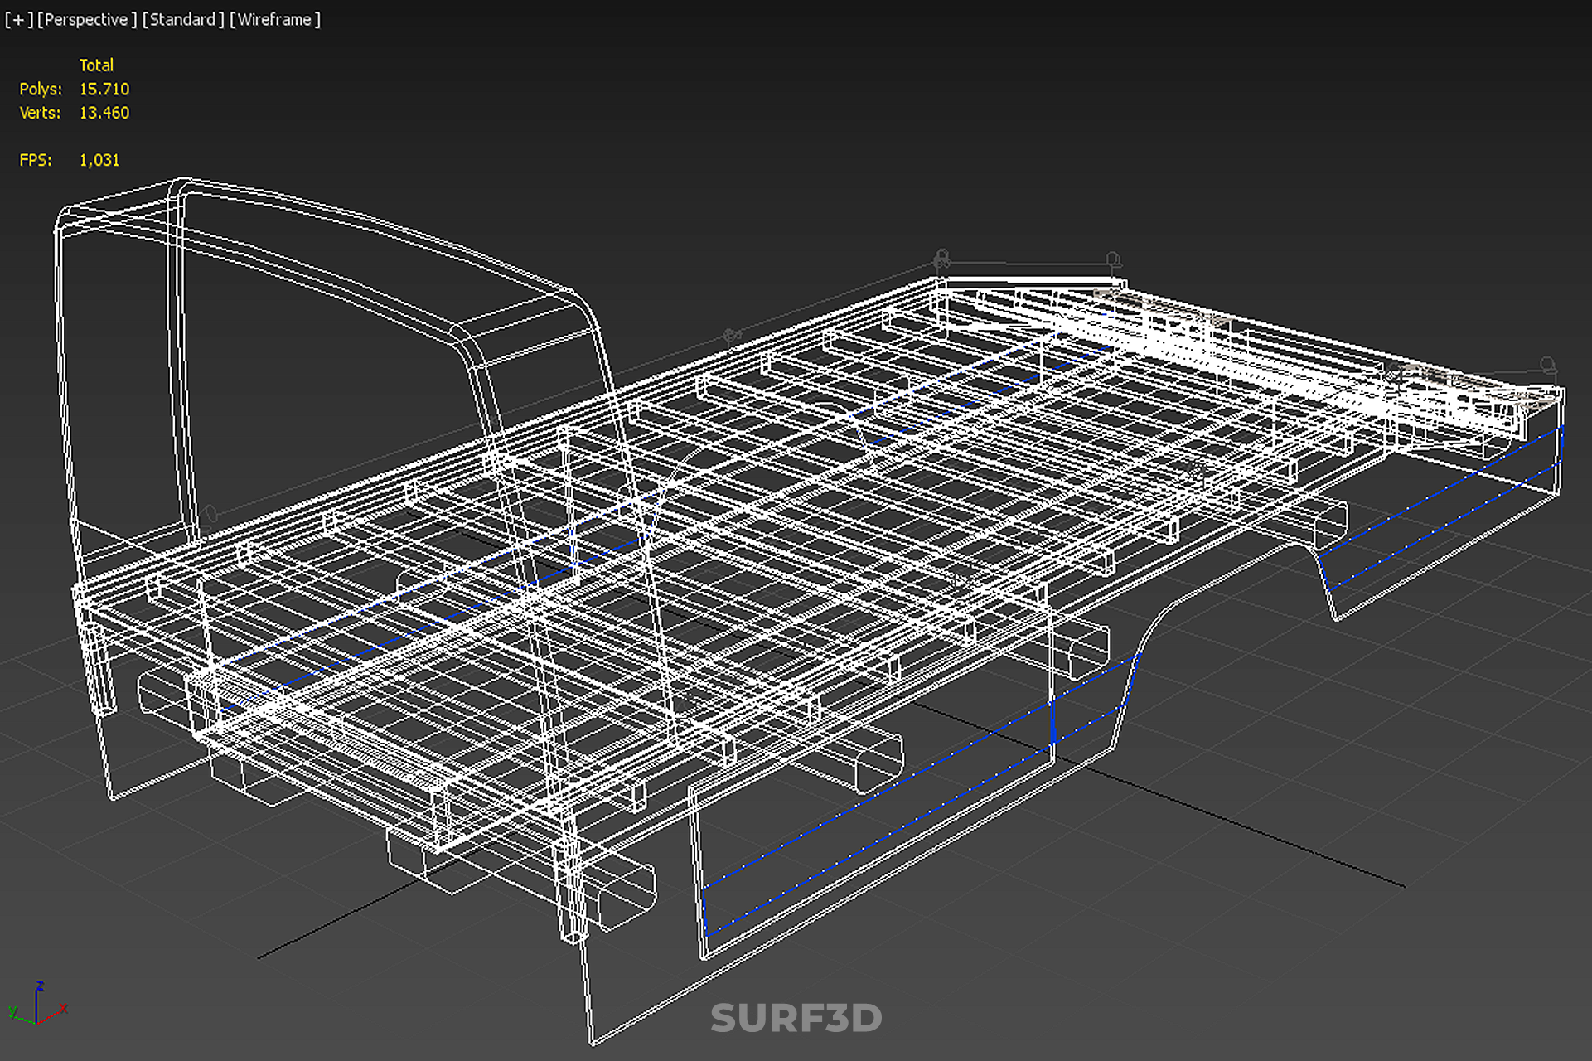Click the Total statistics column header
The width and height of the screenshot is (1592, 1061).
(x=96, y=65)
